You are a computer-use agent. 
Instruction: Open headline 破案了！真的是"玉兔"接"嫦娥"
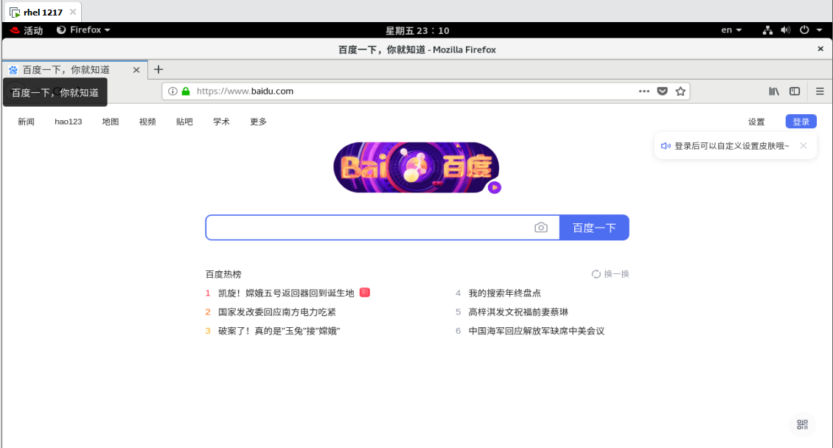[279, 332]
